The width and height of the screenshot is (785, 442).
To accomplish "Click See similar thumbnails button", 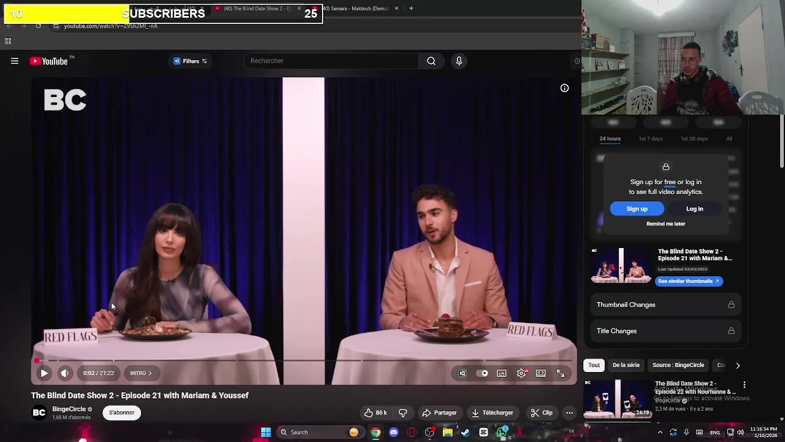I will pos(689,281).
